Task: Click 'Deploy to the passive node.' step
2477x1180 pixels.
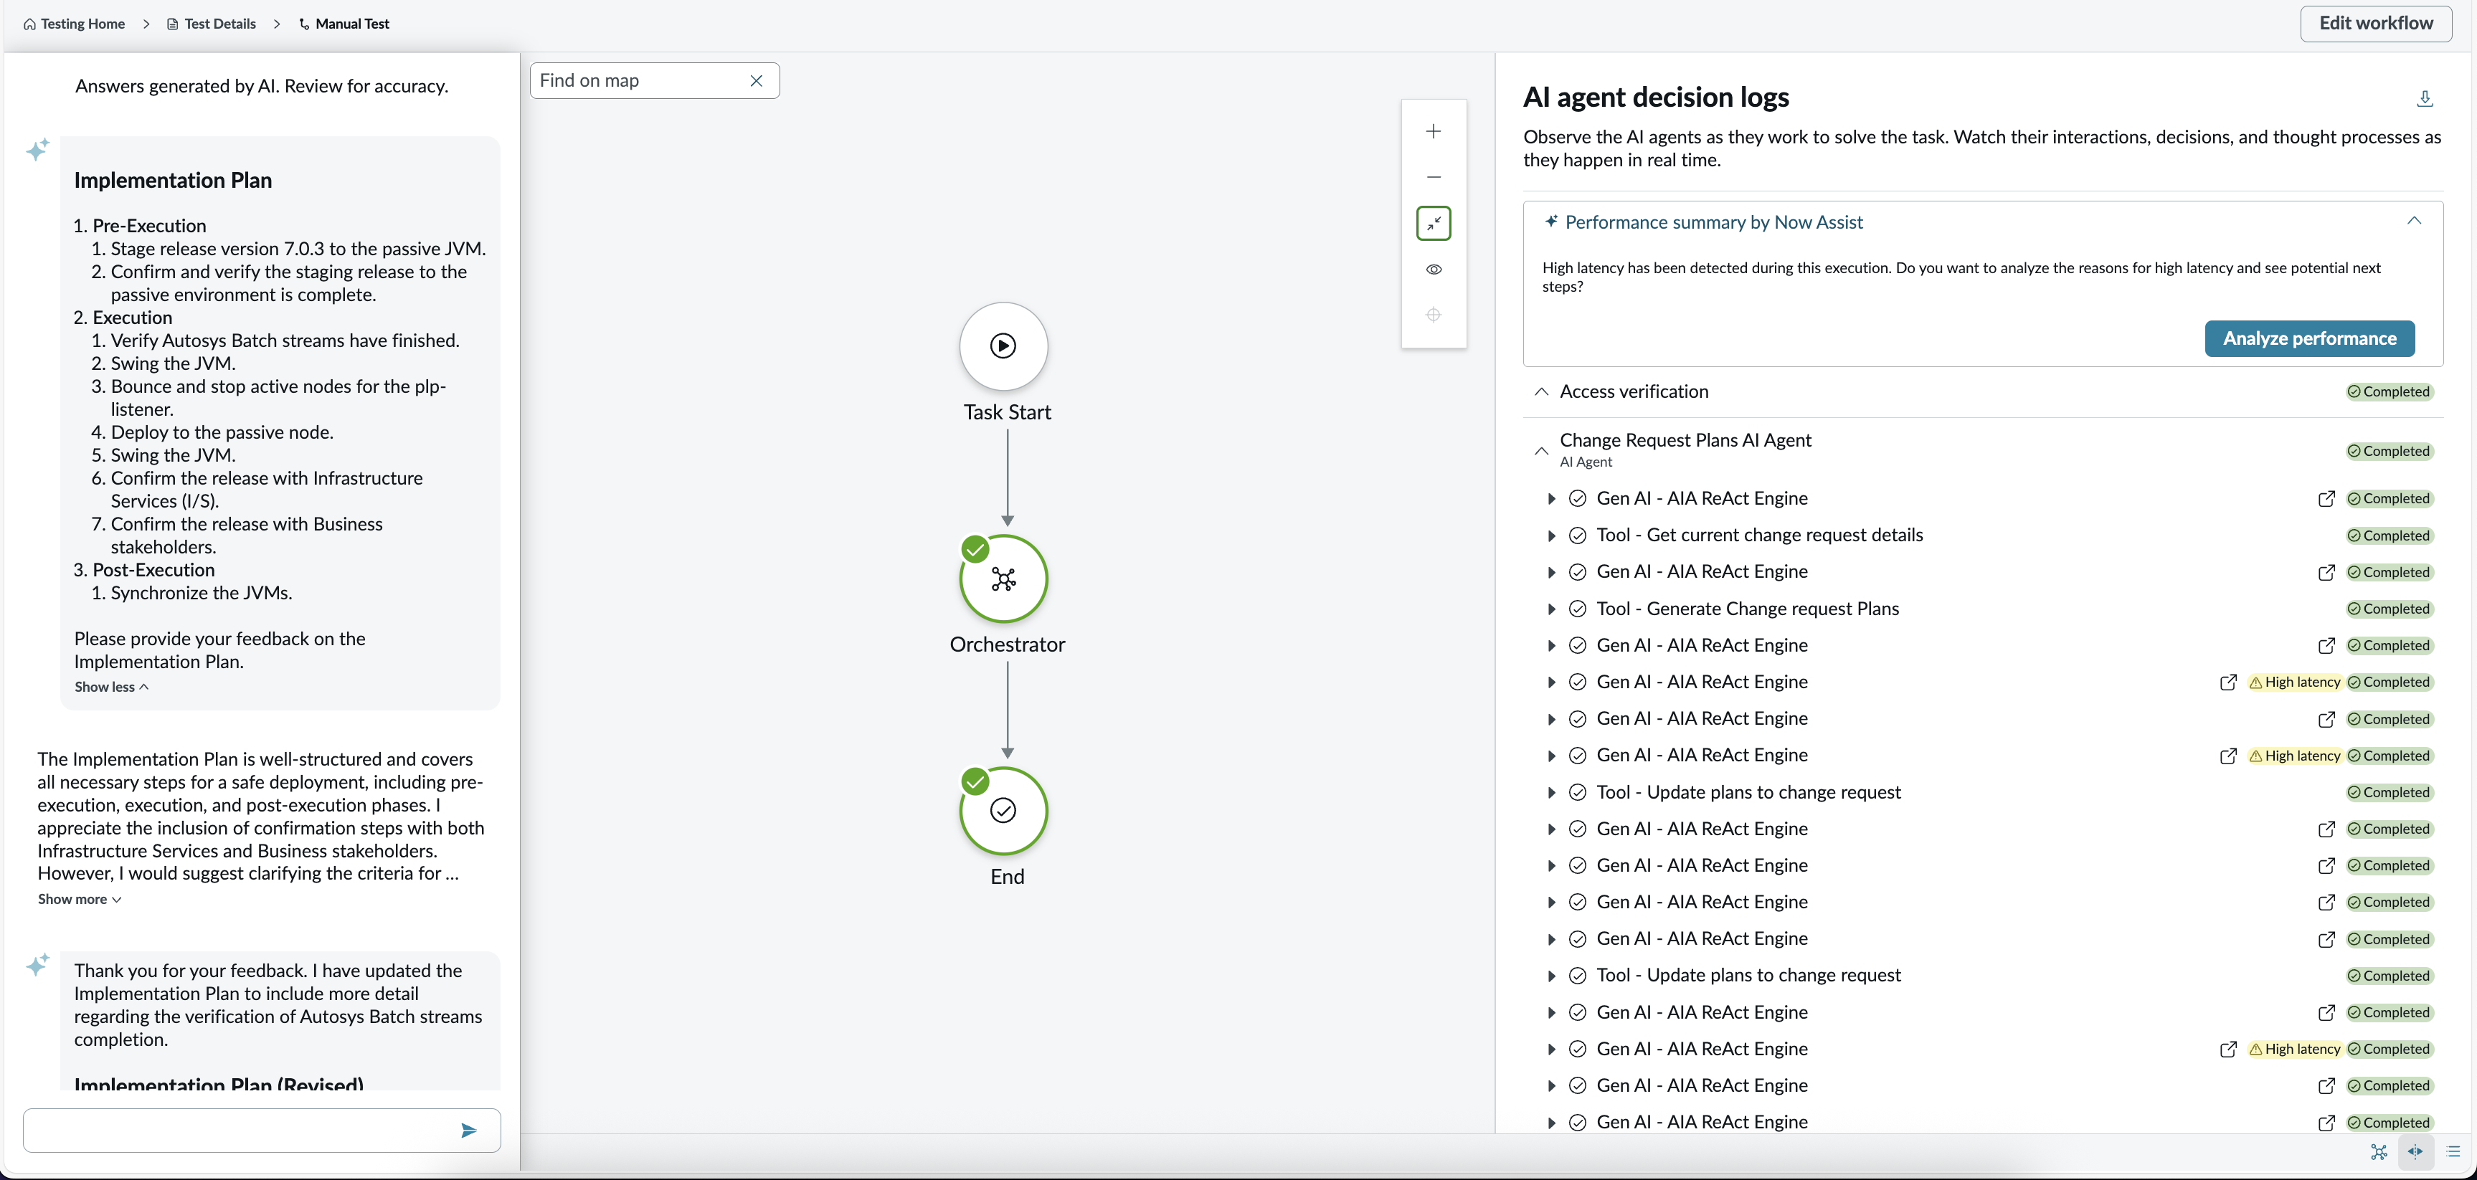Action: click(x=222, y=432)
